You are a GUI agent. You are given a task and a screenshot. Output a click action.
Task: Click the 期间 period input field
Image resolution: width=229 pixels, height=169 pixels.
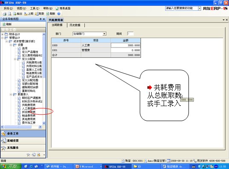(130, 34)
